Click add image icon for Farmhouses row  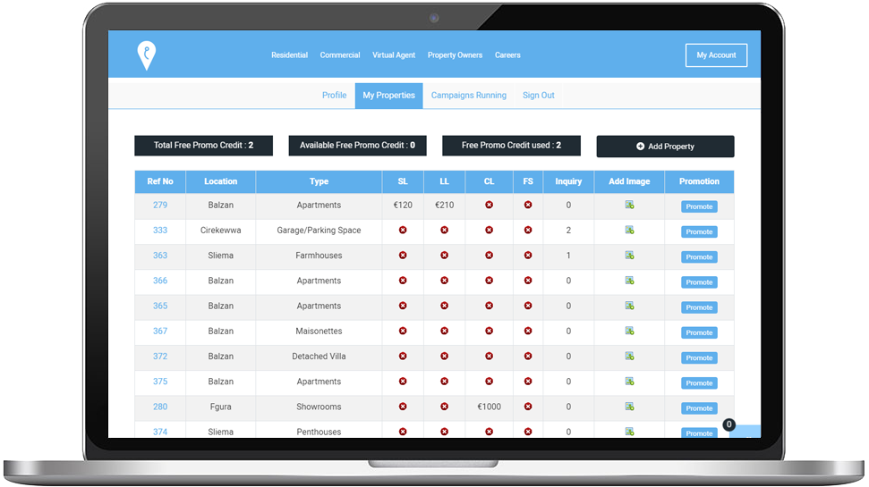point(629,256)
